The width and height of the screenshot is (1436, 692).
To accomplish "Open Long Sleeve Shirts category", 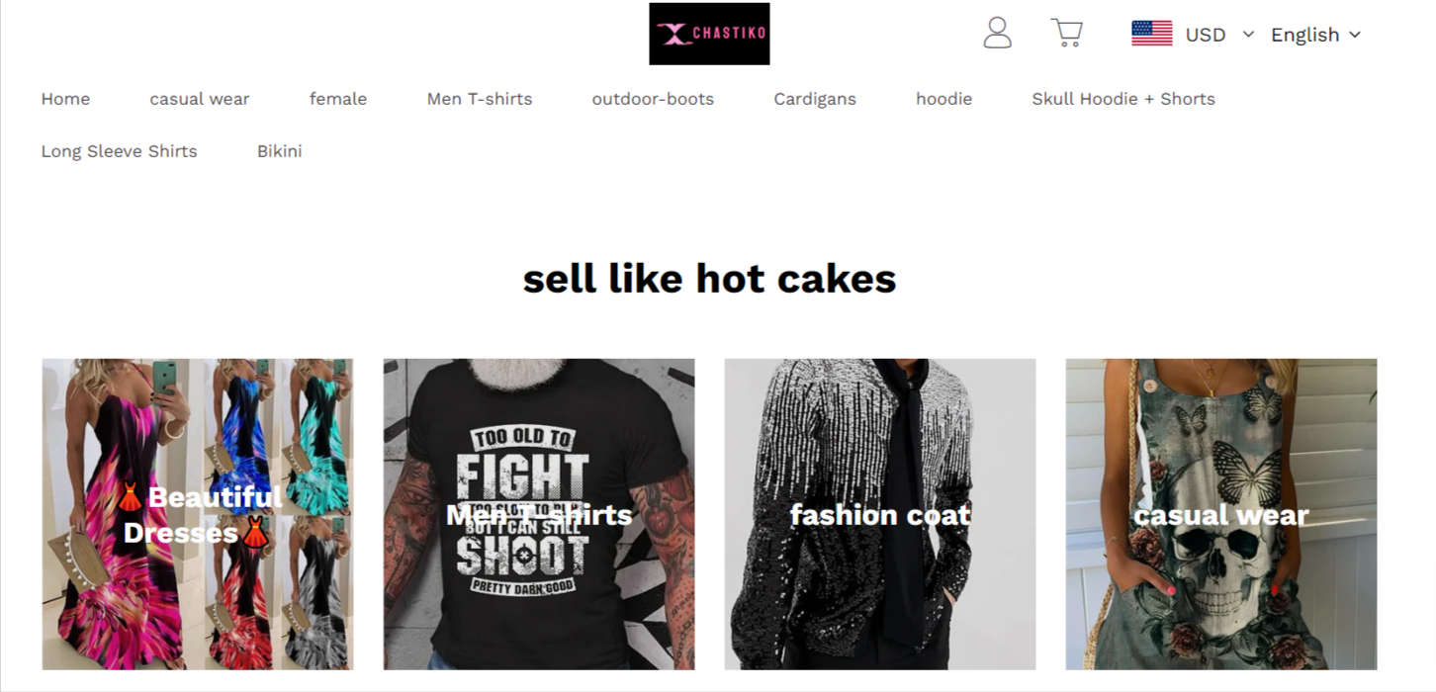I will click(119, 151).
